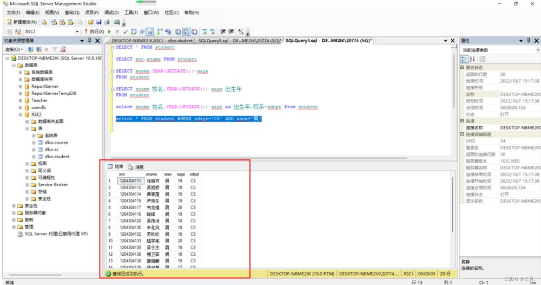The image size is (541, 285).
Task: Switch to the 消息 (Messages) results tab
Action: pos(135,167)
